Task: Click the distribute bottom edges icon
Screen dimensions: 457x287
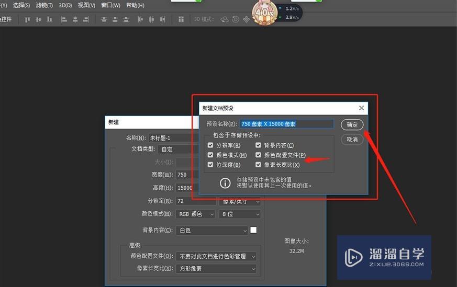Action: [x=126, y=19]
